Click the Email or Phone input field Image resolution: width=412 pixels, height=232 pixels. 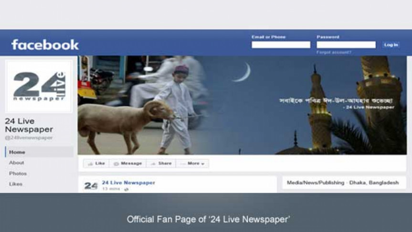pyautogui.click(x=281, y=45)
